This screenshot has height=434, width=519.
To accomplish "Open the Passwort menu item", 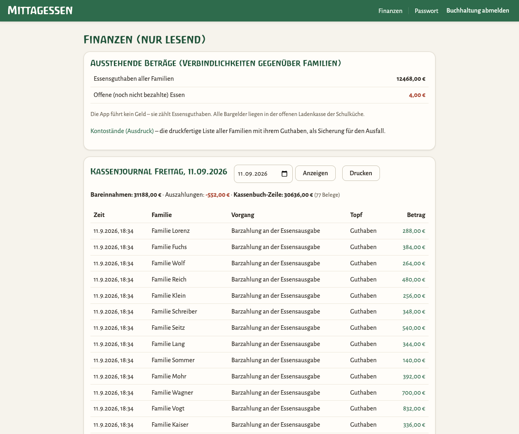I will (426, 11).
